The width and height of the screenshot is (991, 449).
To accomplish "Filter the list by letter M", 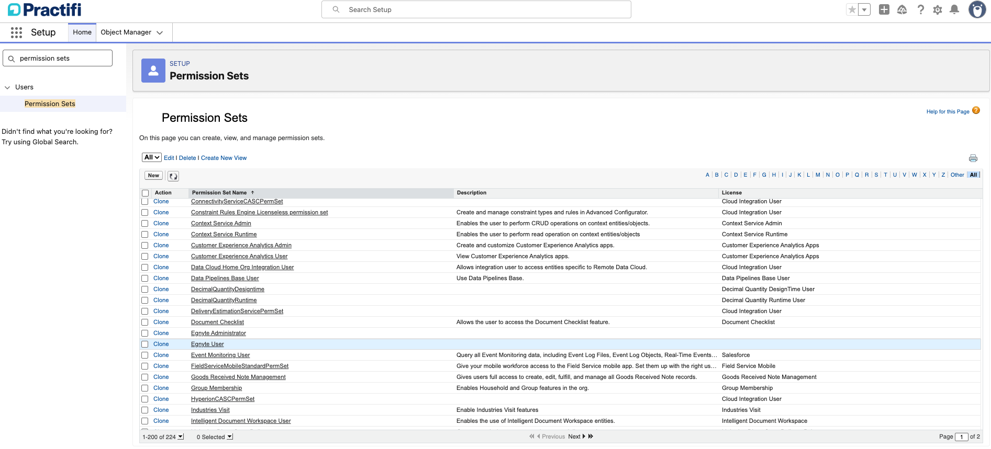I will pos(818,175).
